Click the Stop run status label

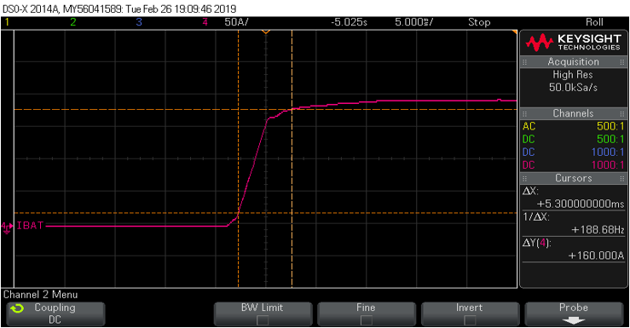479,22
